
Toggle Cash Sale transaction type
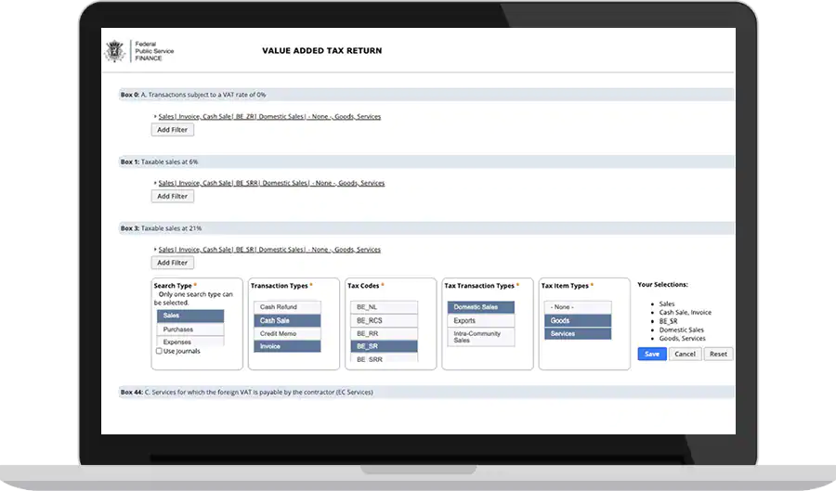(287, 320)
